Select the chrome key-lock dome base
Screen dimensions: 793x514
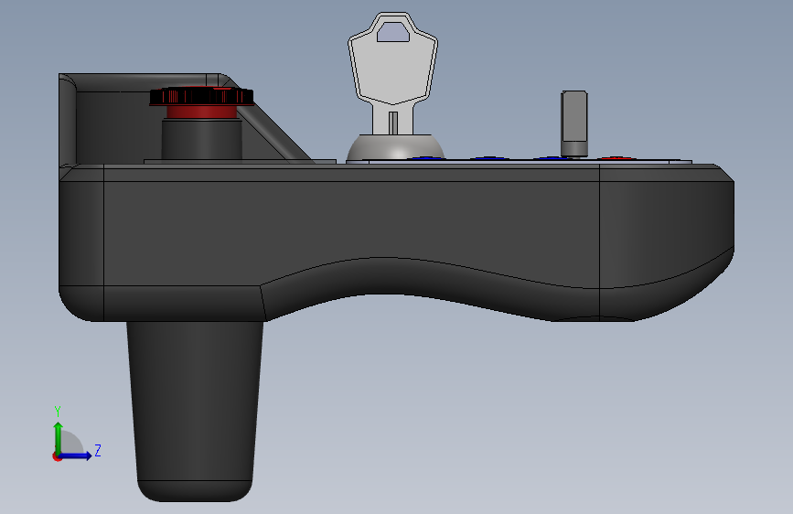pos(395,148)
